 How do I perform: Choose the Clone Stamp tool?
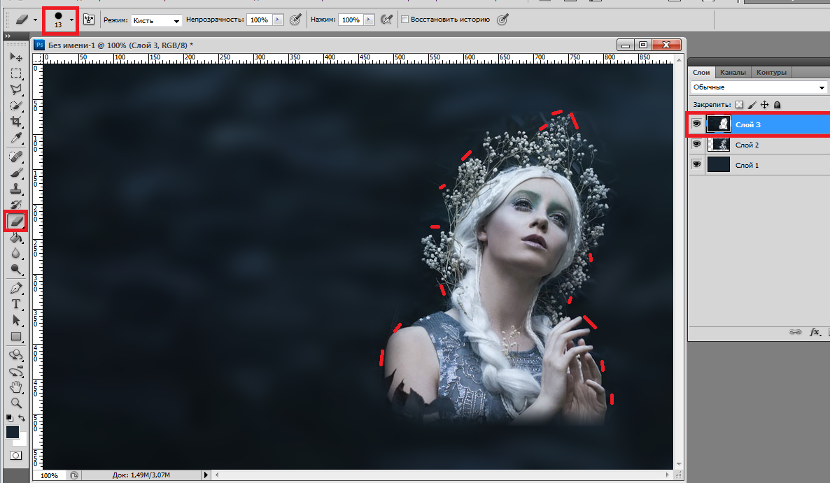click(x=16, y=189)
